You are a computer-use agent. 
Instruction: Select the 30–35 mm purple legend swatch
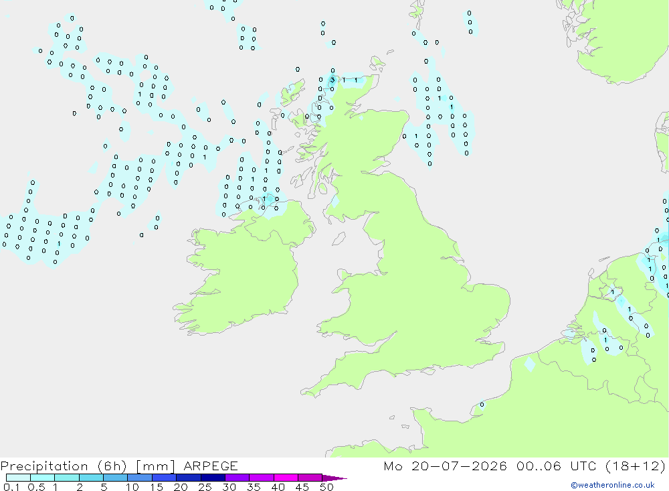(237, 478)
